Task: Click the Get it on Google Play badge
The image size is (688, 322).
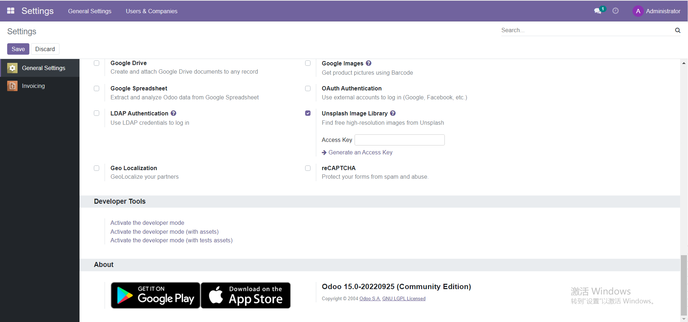Action: click(x=155, y=295)
